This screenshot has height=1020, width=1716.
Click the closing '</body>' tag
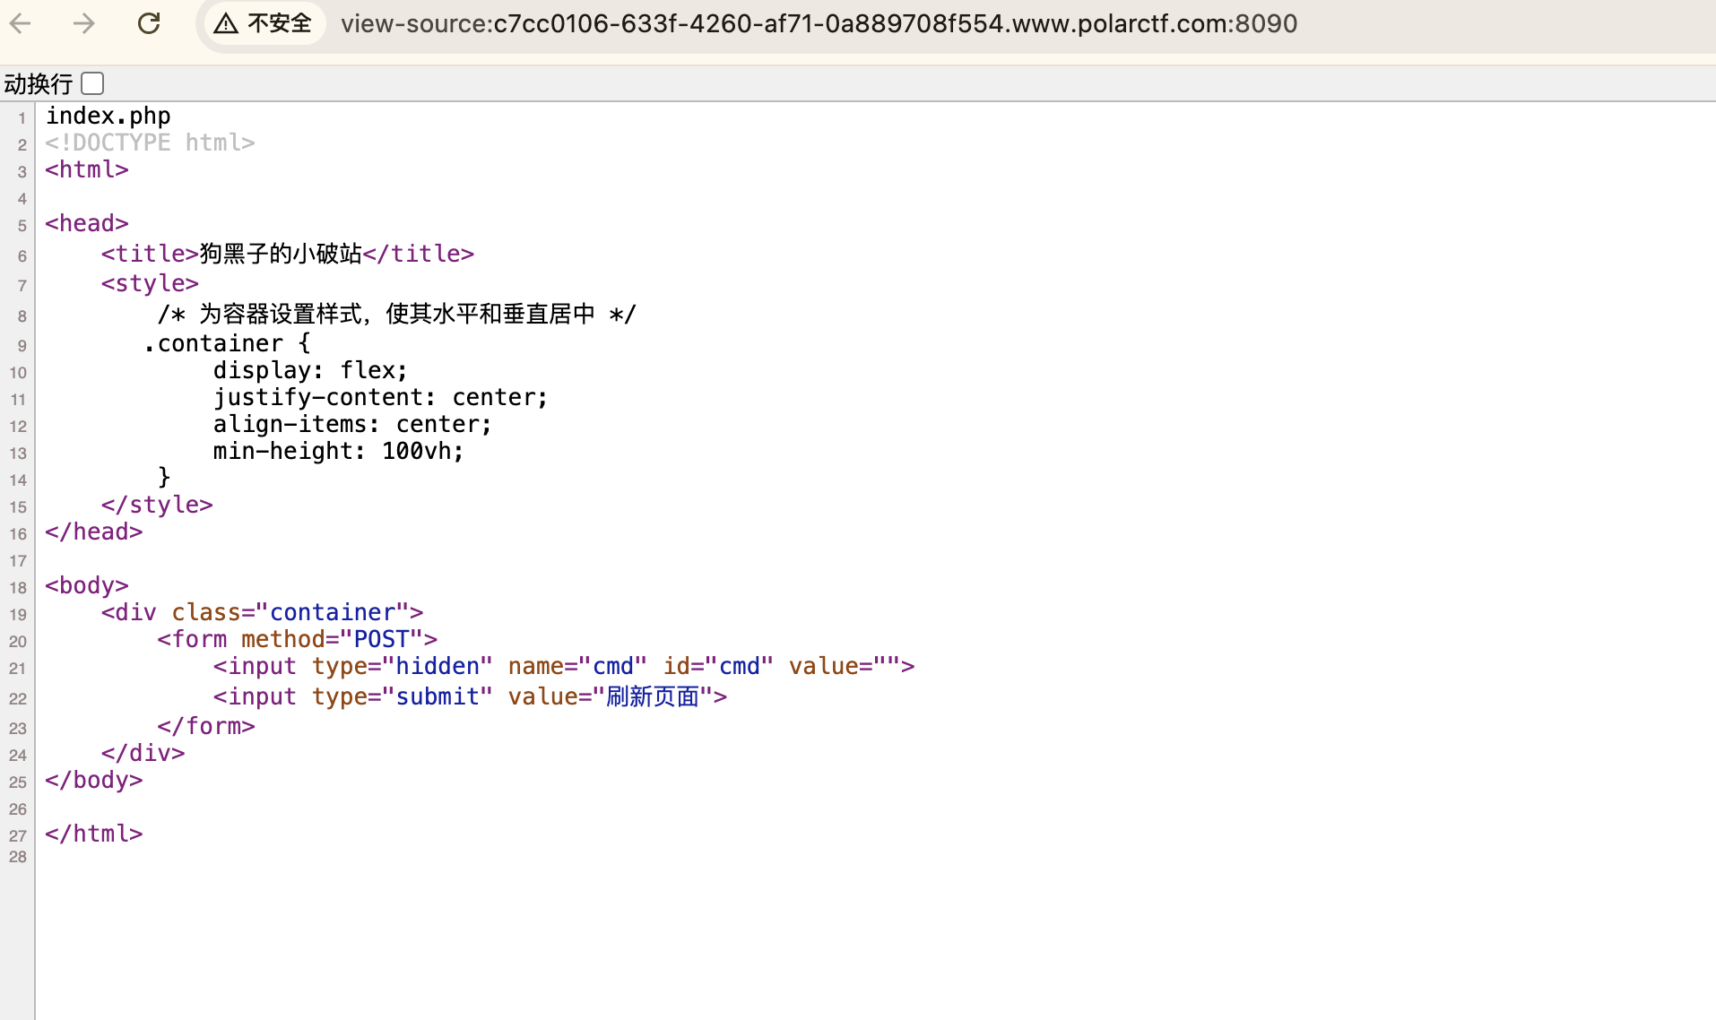pyautogui.click(x=94, y=780)
